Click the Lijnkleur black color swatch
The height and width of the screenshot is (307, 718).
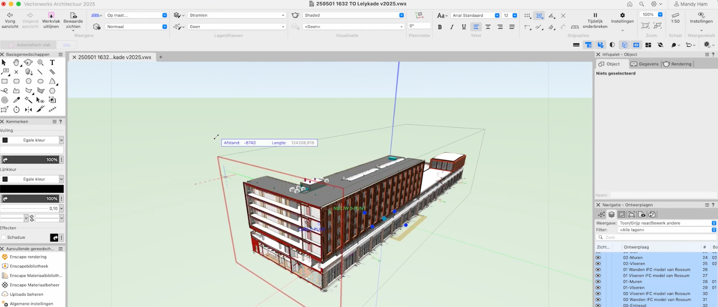pyautogui.click(x=32, y=189)
